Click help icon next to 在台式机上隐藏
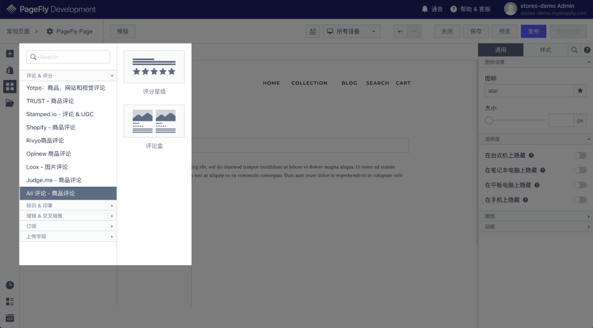 coord(531,155)
